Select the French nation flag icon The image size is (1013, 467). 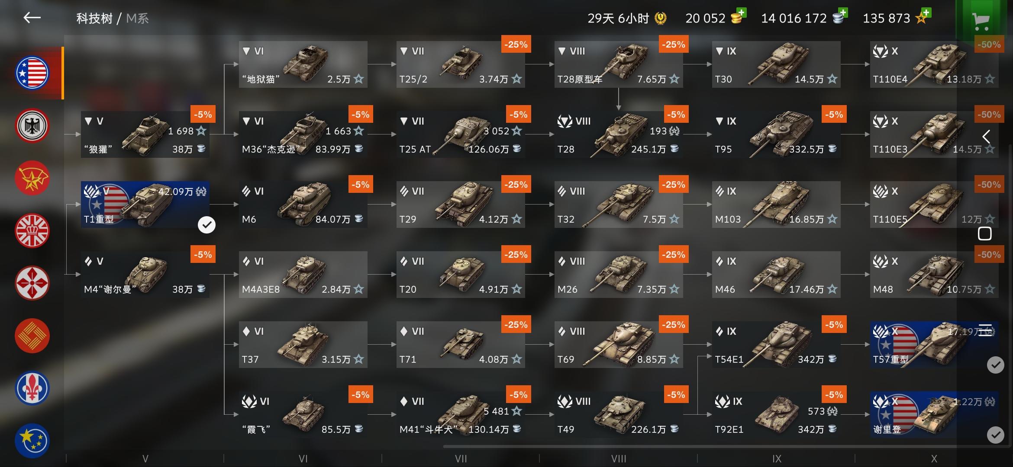(x=32, y=388)
